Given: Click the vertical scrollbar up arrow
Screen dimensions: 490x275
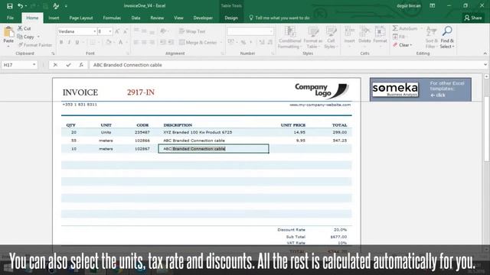Looking at the screenshot, I should click(487, 76).
